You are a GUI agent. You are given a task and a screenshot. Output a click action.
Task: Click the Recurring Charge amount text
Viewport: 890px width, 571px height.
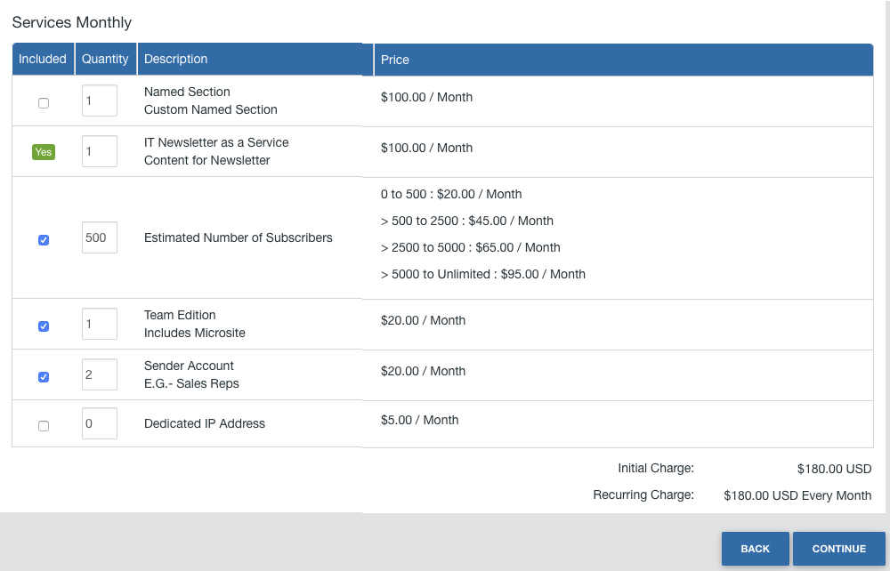pos(797,495)
